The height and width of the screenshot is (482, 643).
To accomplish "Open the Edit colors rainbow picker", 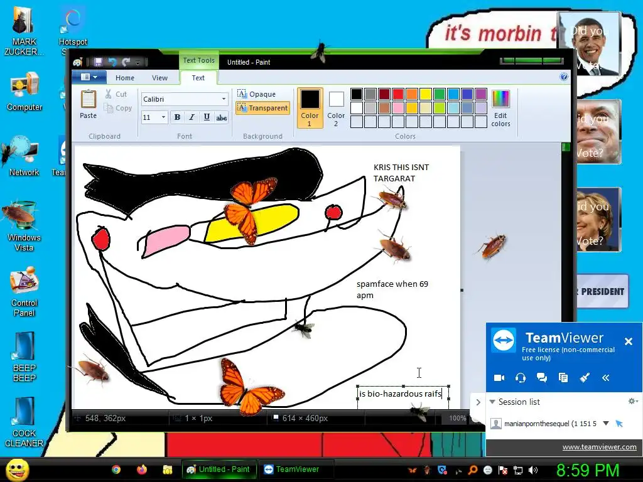I will click(500, 109).
